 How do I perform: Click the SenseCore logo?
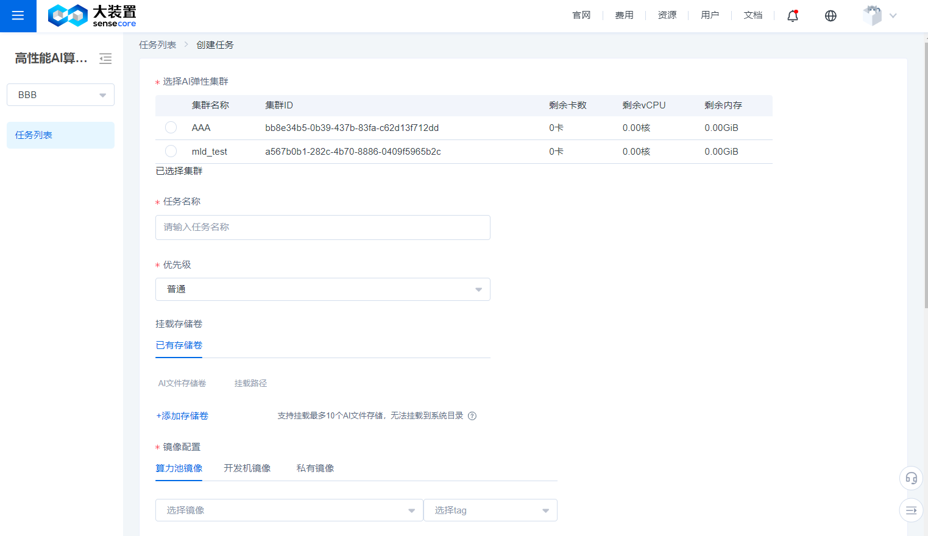coord(92,16)
